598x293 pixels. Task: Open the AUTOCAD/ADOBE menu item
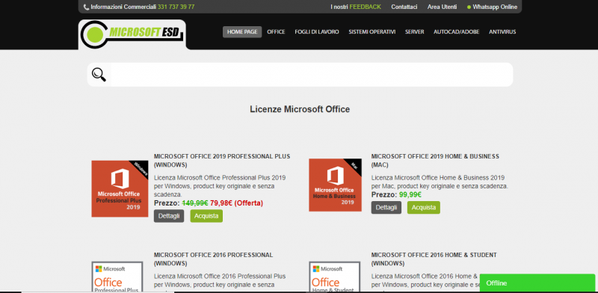457,32
